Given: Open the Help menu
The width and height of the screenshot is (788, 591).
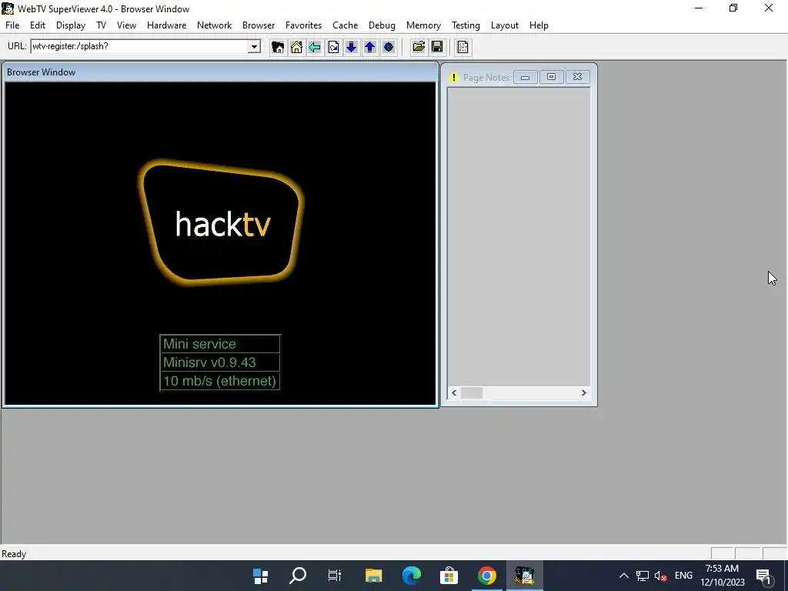Looking at the screenshot, I should tap(539, 25).
